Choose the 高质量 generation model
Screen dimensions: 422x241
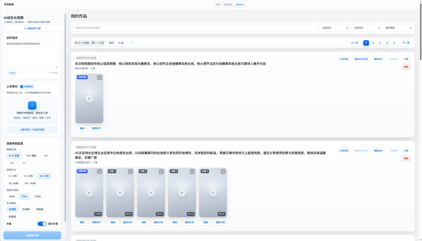(x=40, y=209)
